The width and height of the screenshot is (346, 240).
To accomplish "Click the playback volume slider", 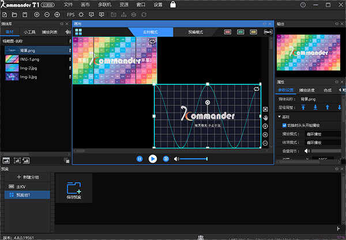I will pos(194,158).
